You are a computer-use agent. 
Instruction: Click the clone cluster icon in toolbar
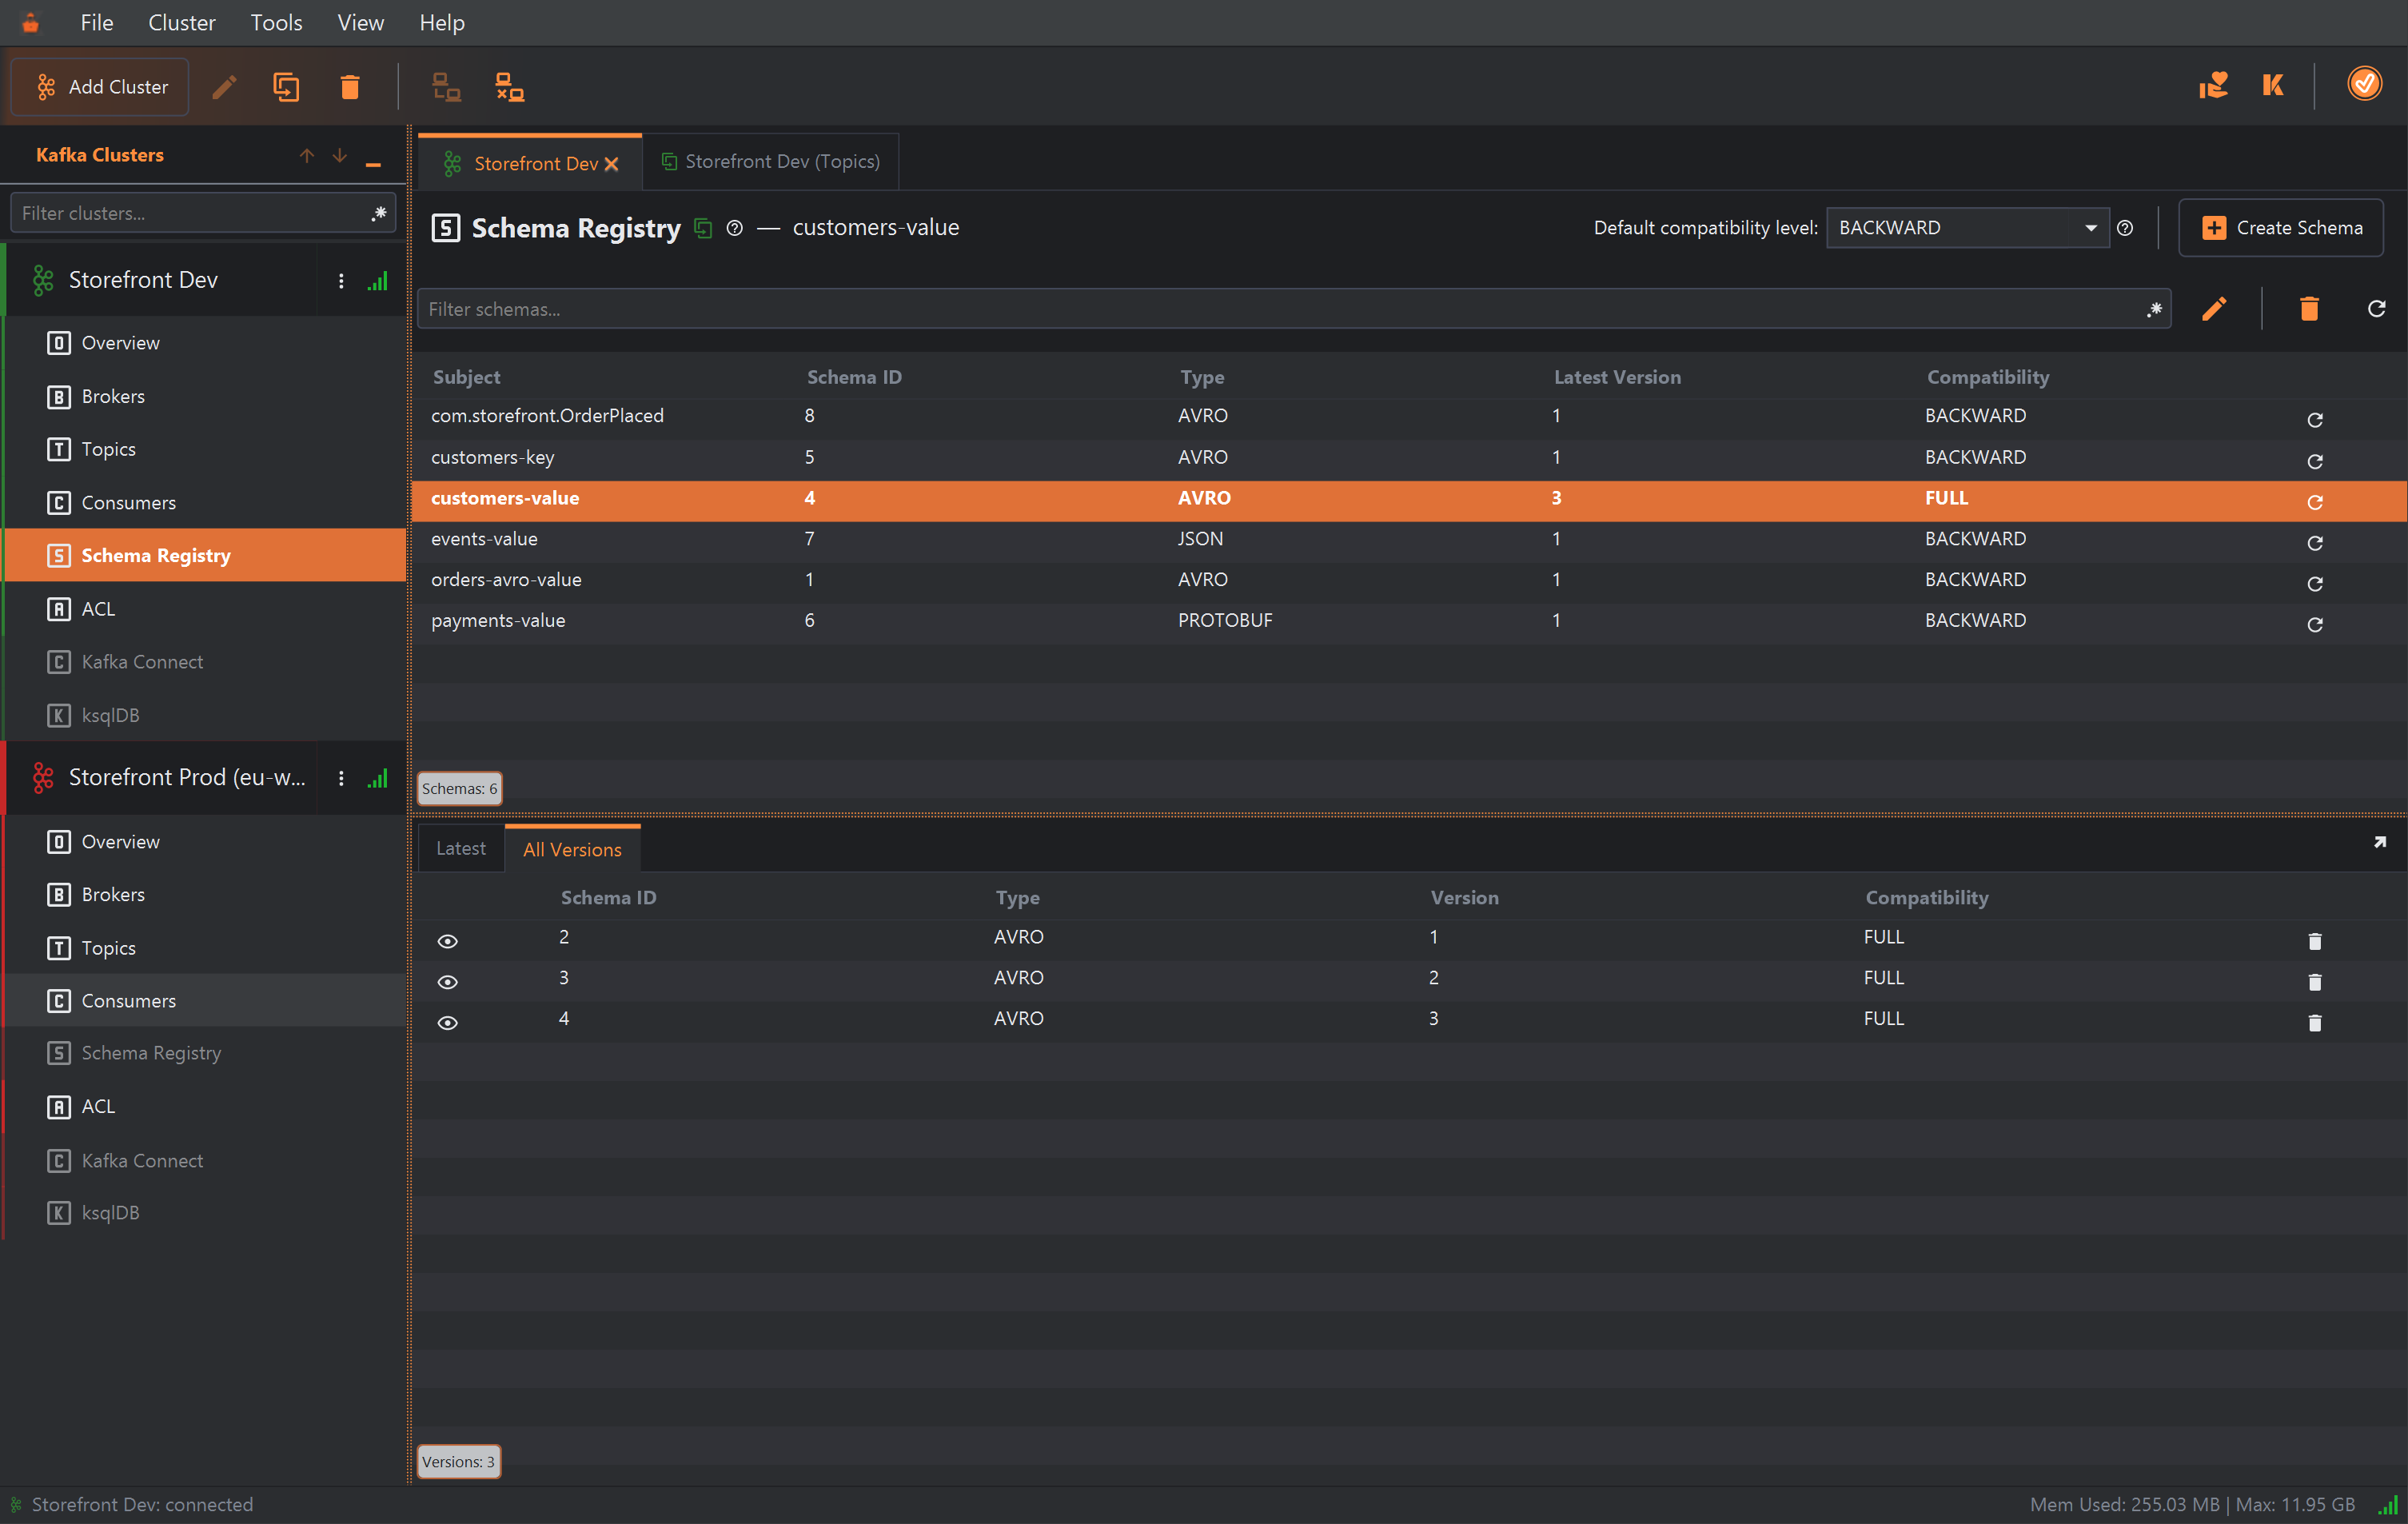coord(286,87)
